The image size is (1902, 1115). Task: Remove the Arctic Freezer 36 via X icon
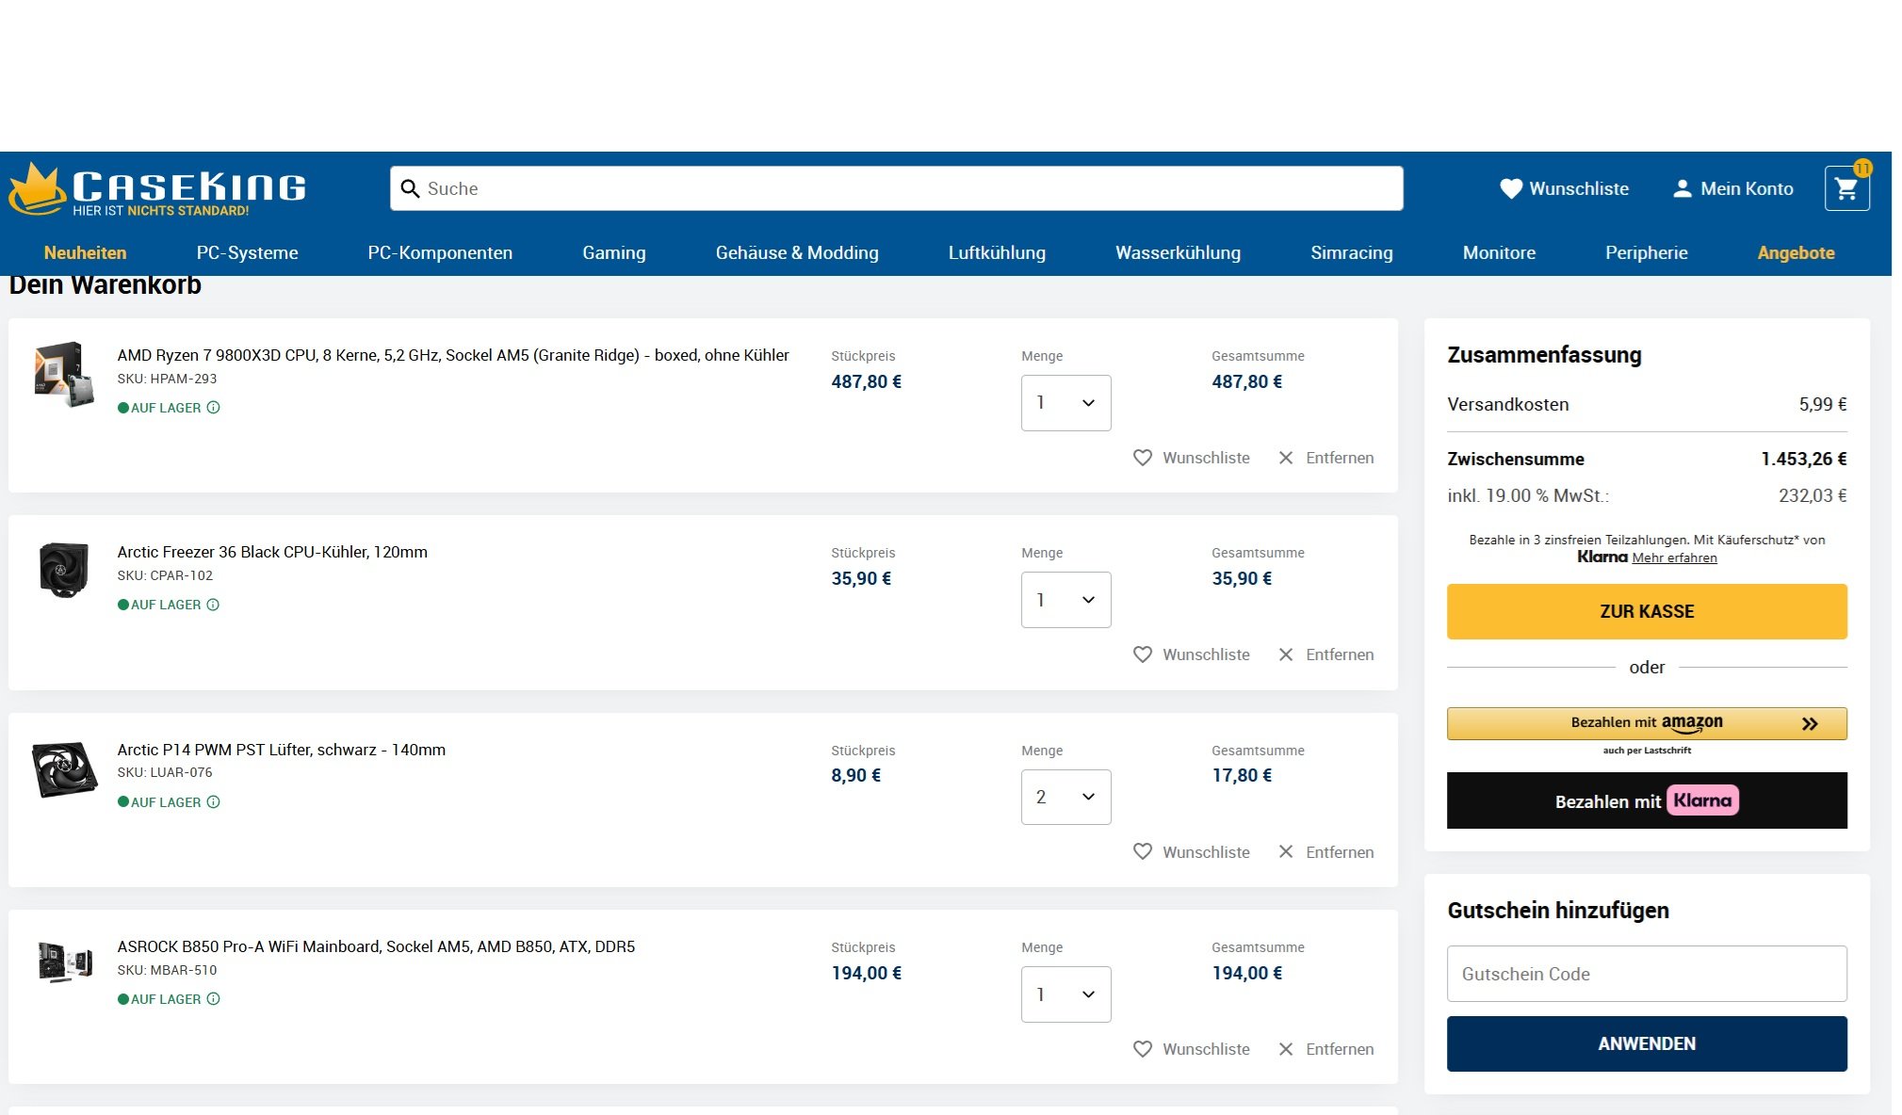1286,654
